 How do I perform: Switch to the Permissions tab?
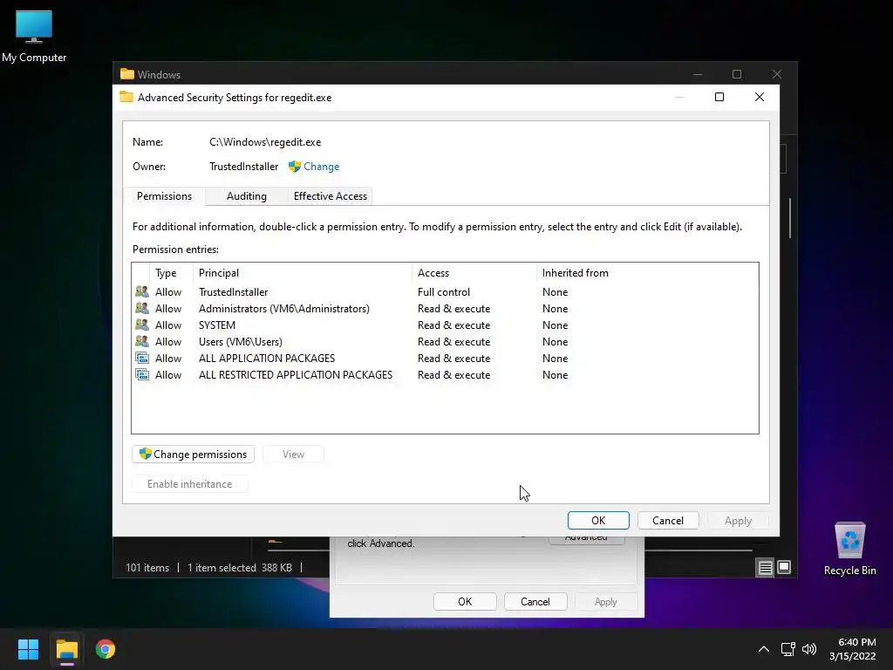(164, 196)
